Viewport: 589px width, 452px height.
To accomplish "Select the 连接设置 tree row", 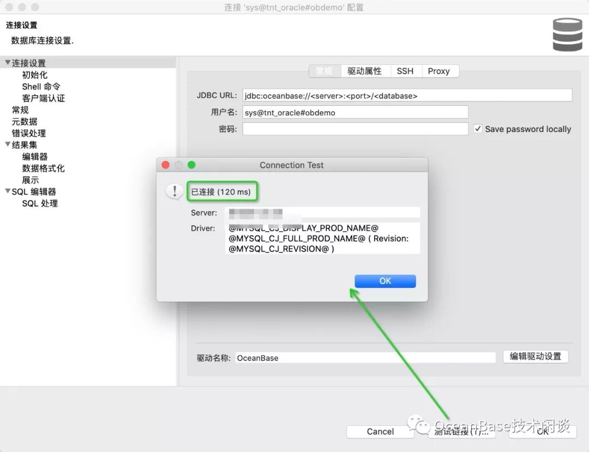I will pos(88,63).
